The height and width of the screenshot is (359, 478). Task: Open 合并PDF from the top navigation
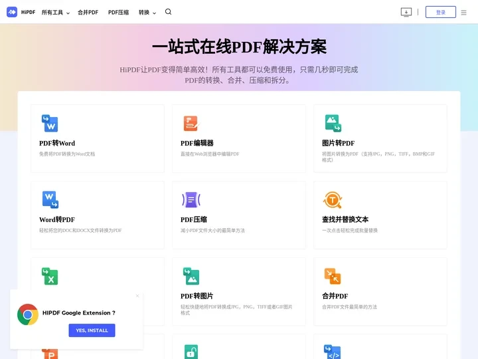[x=88, y=13]
